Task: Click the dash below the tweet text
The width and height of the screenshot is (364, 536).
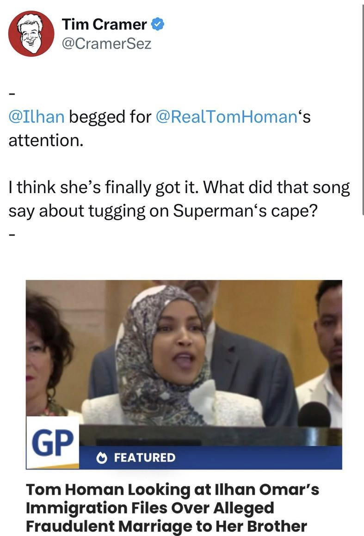Action: point(12,234)
